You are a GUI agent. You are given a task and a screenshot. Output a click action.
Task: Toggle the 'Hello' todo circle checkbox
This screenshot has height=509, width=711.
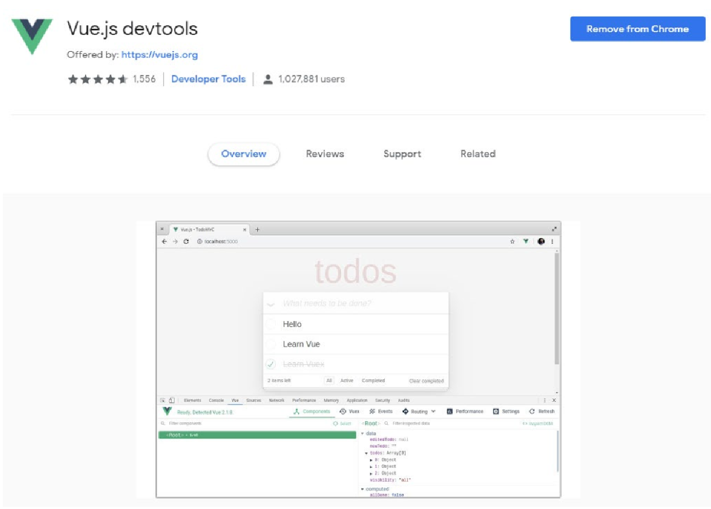(271, 324)
